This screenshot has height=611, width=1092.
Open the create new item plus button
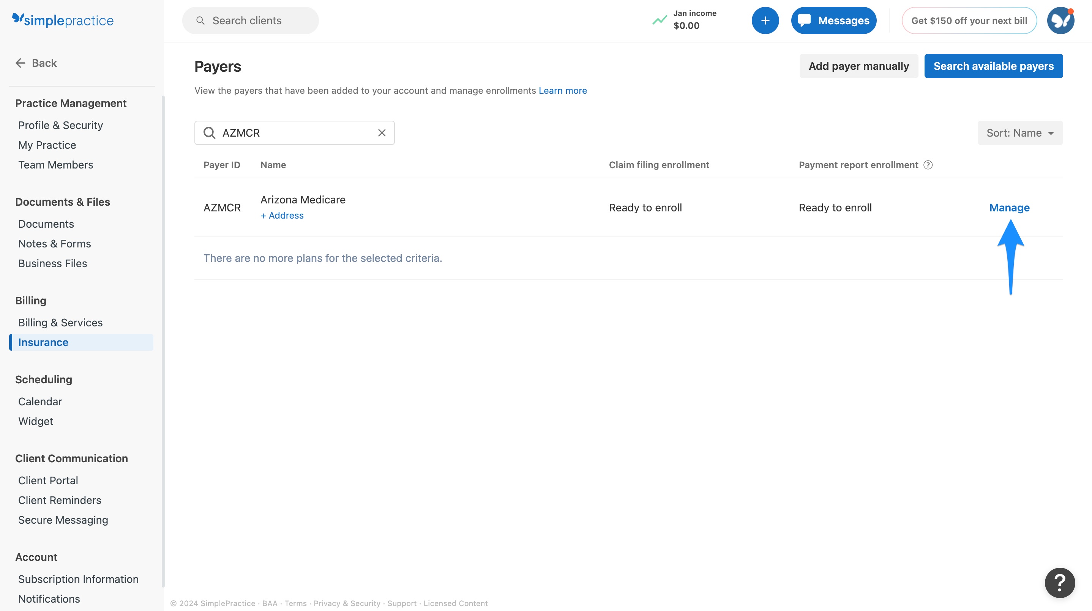click(765, 20)
